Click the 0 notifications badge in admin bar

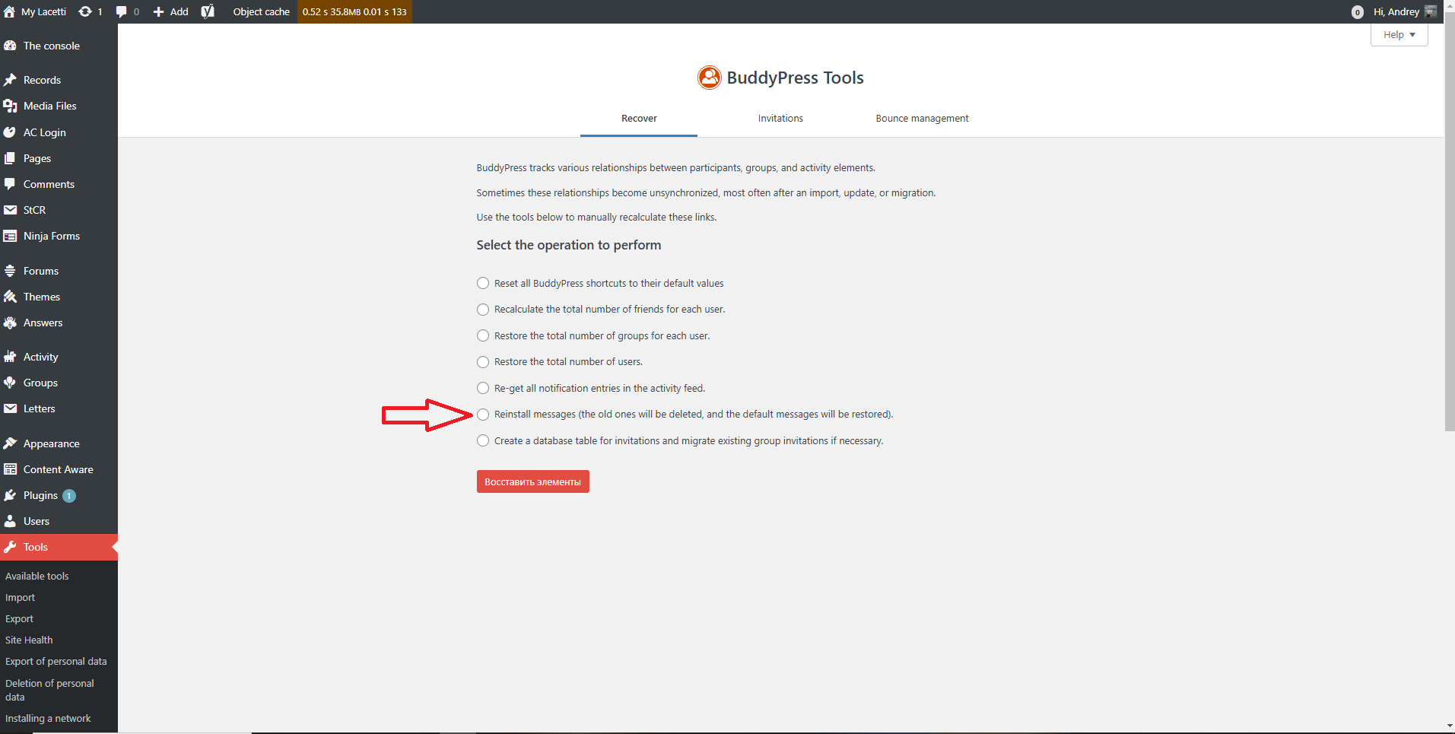click(x=1358, y=12)
